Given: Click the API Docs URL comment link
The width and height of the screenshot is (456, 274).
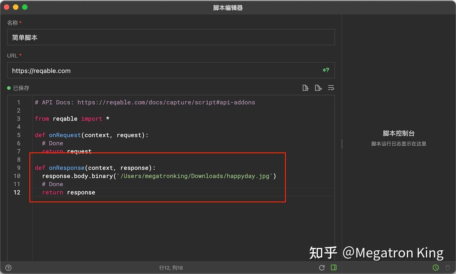Looking at the screenshot, I should [x=166, y=102].
